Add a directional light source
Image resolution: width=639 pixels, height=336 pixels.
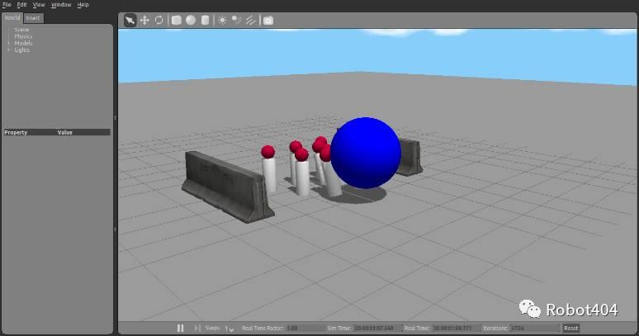(x=251, y=21)
